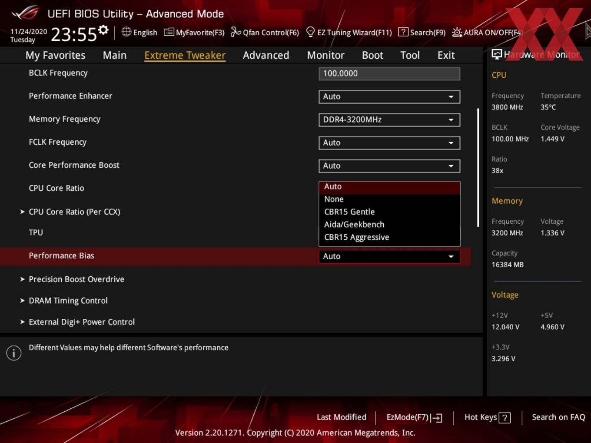Click the Memory Frequency label
The image size is (591, 443).
(x=64, y=119)
